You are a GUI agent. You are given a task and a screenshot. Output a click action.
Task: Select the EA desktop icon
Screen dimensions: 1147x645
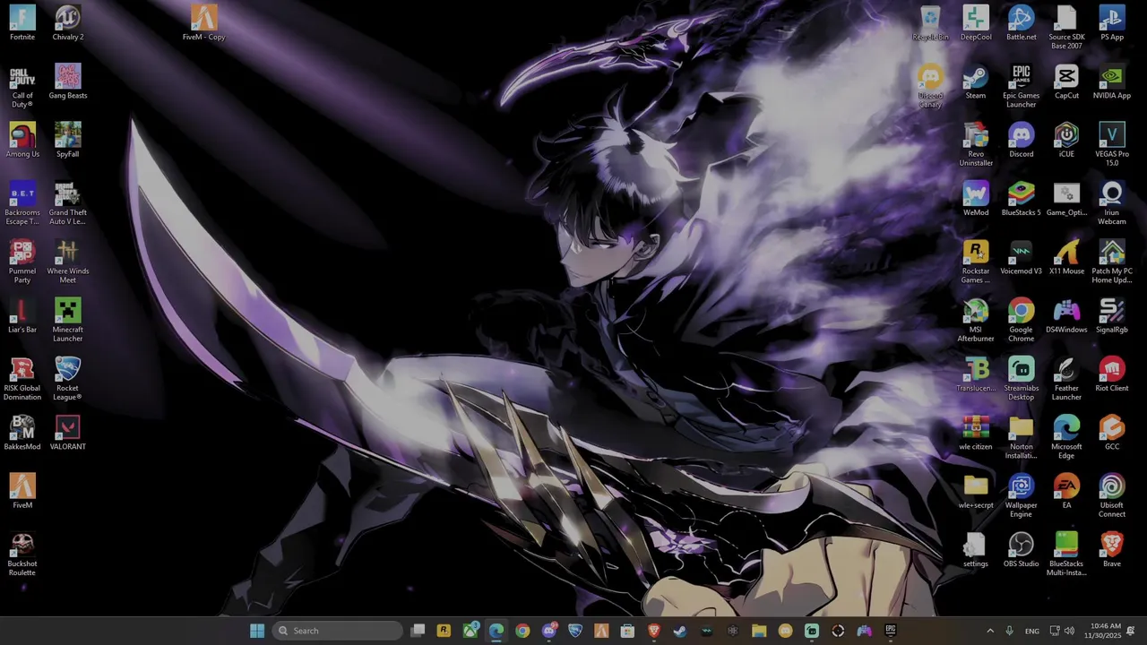click(1066, 492)
